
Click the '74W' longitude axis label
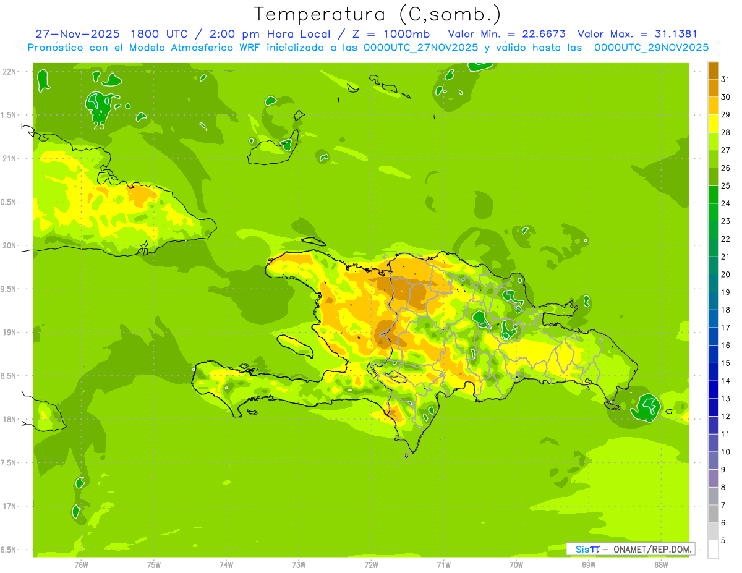pos(226,565)
